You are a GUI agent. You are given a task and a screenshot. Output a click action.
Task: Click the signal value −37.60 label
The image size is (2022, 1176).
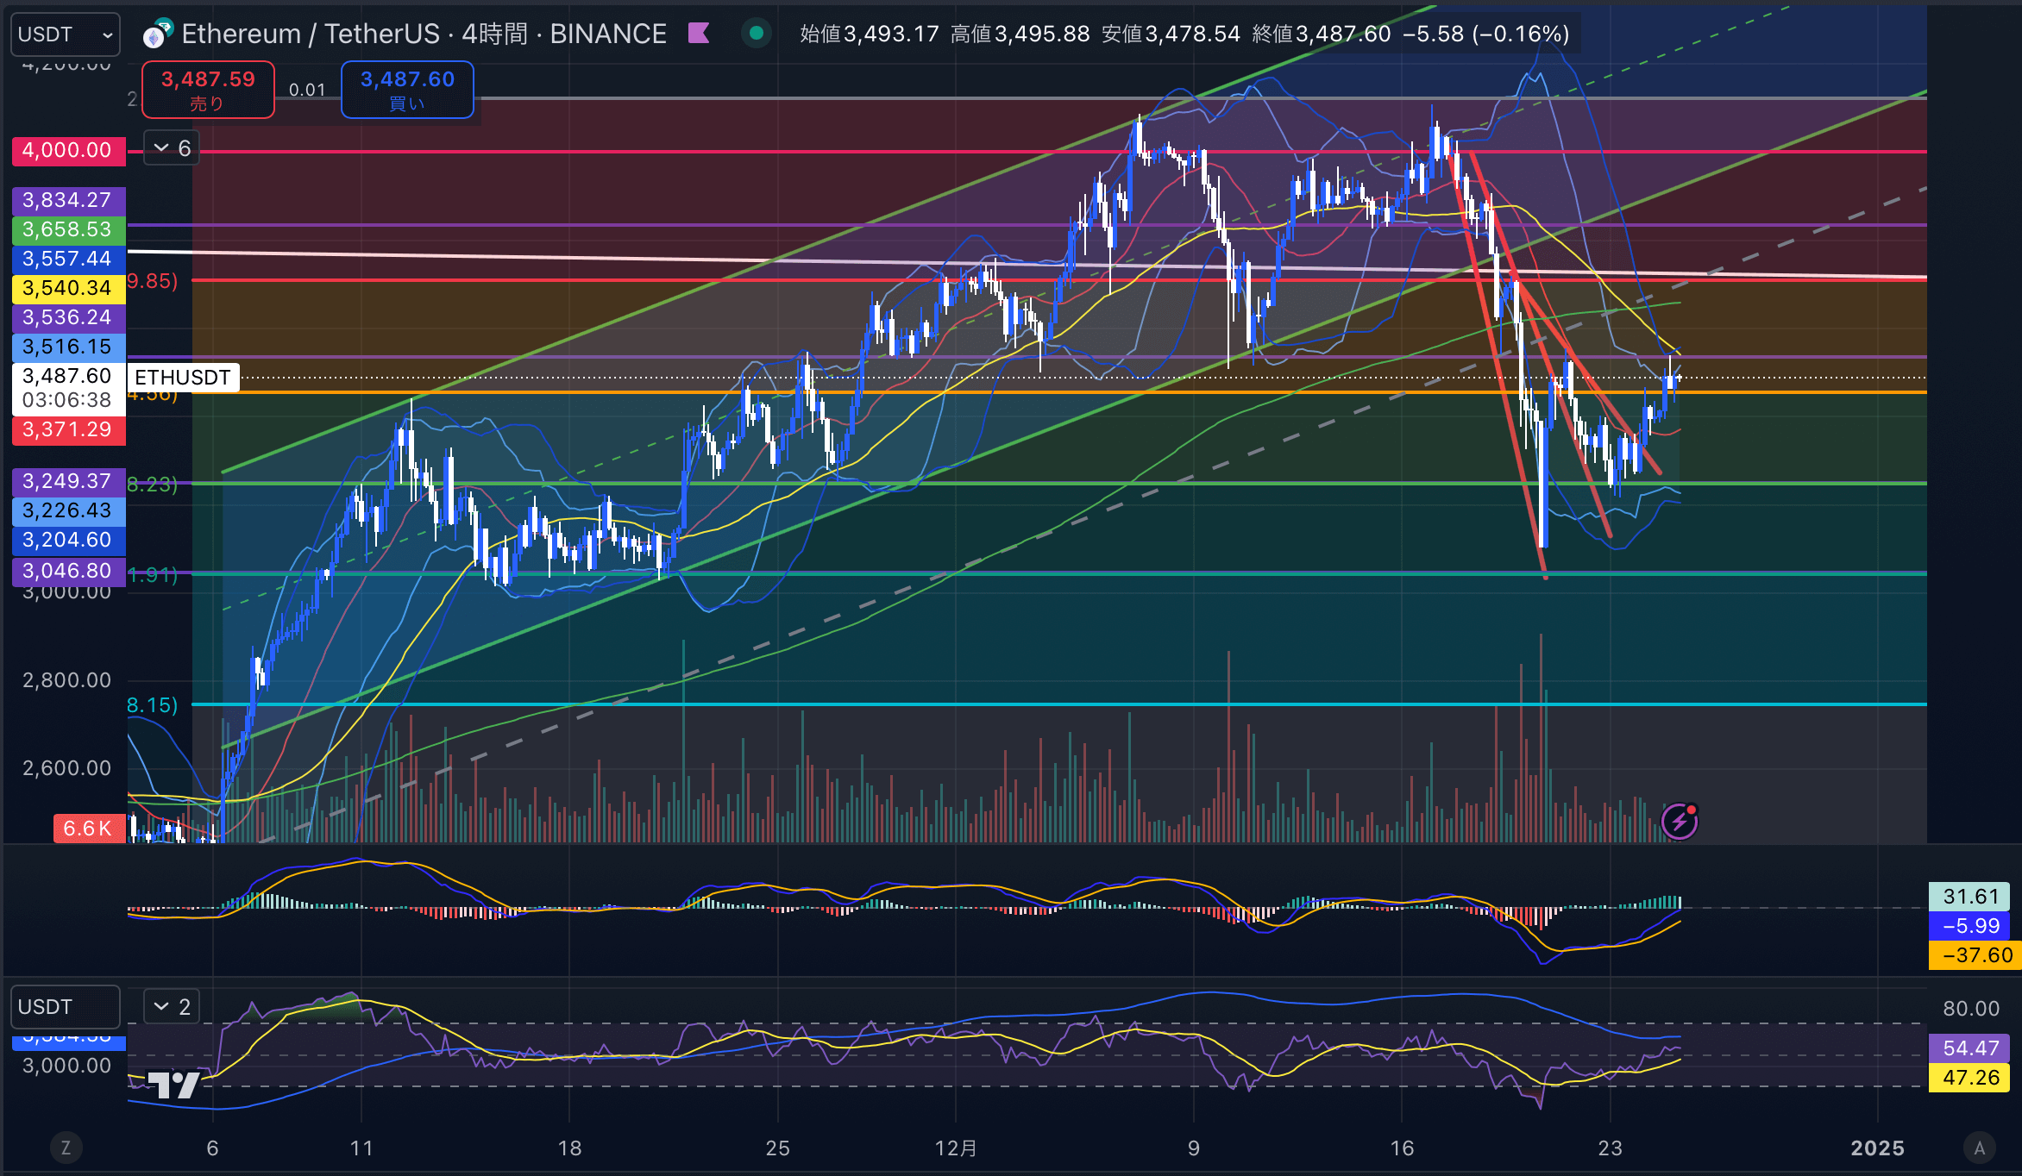(x=1975, y=955)
